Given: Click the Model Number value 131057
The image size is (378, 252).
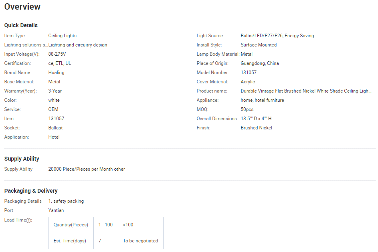Looking at the screenshot, I should pos(249,73).
